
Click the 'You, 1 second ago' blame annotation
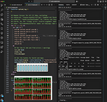50,36
